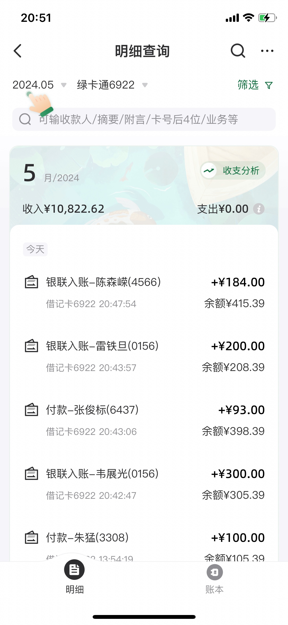288x625 pixels.
Task: Open search with the magnifier icon
Action: click(x=238, y=51)
